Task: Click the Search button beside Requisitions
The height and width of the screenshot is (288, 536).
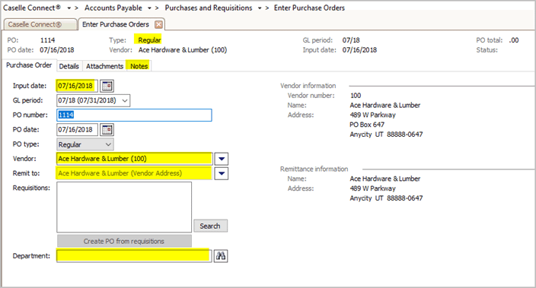Action: click(x=210, y=226)
